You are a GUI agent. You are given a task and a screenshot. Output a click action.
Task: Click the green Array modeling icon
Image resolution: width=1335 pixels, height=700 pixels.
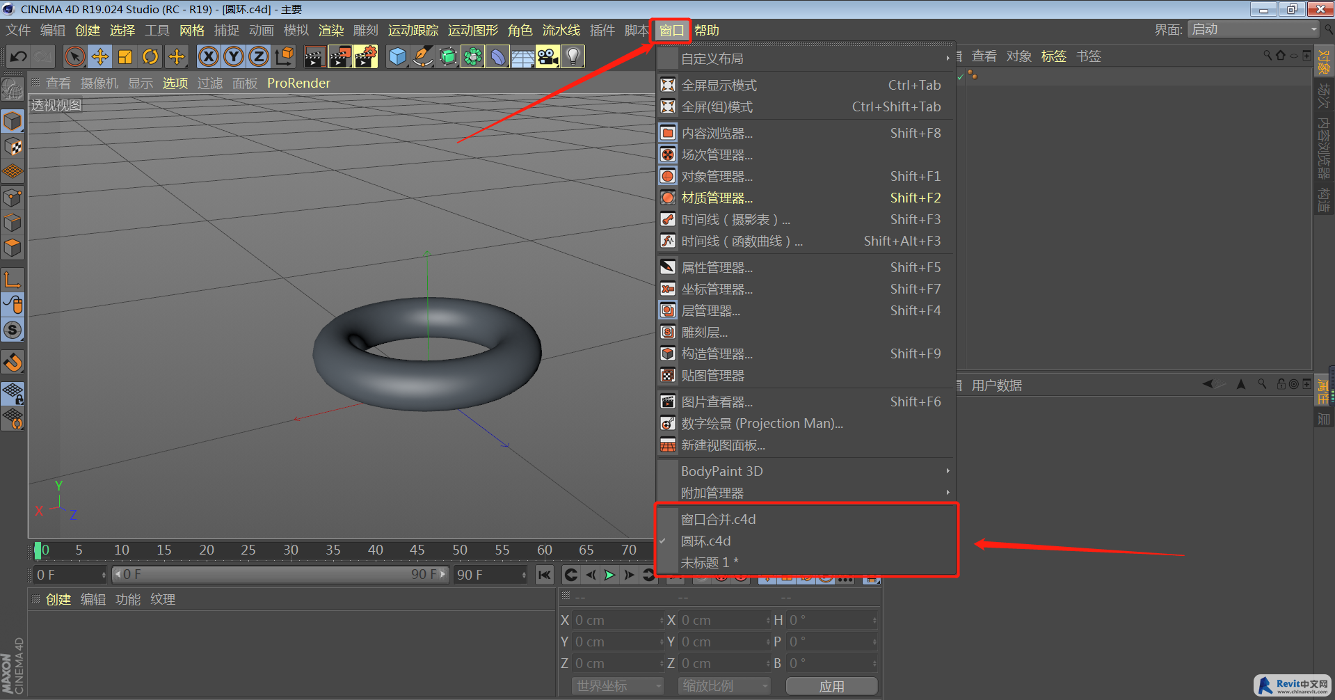pyautogui.click(x=473, y=56)
